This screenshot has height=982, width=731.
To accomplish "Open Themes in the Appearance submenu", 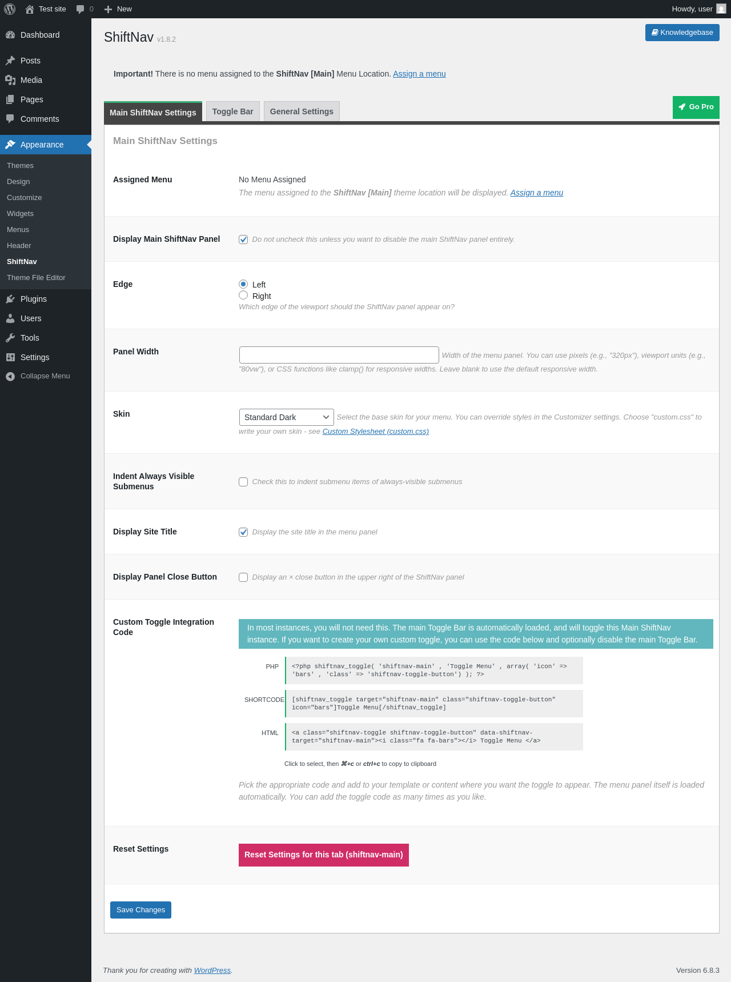I will point(21,166).
